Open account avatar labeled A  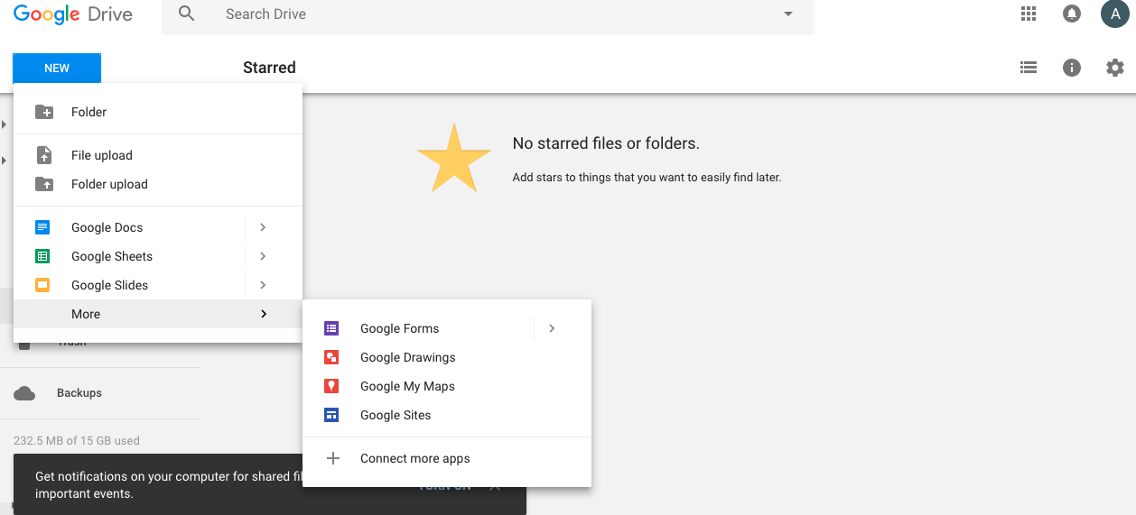(1115, 14)
